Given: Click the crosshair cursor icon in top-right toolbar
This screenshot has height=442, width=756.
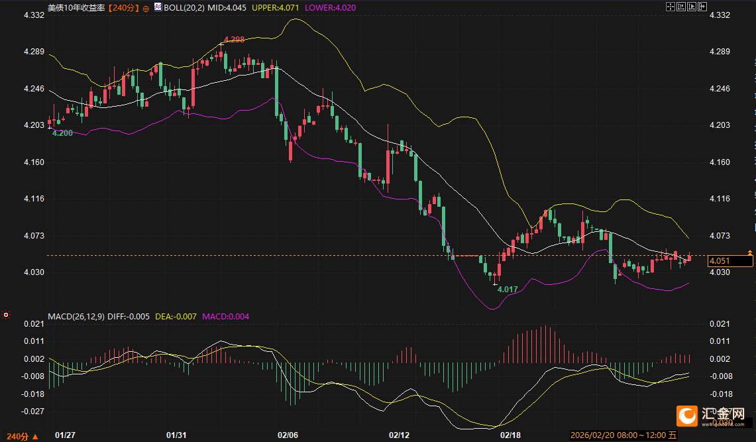Looking at the screenshot, I should [671, 6].
